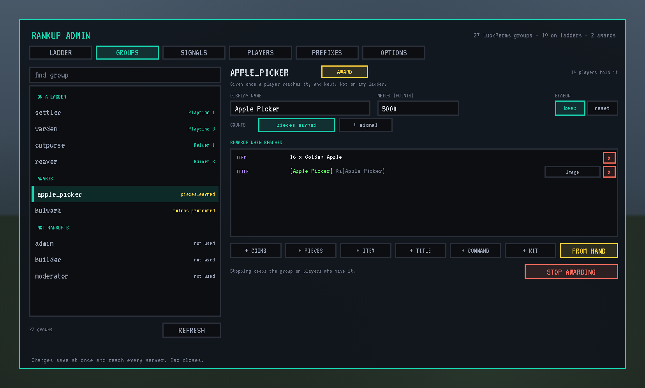Select the bulwark group in the list
This screenshot has width=645, height=388.
[x=125, y=210]
